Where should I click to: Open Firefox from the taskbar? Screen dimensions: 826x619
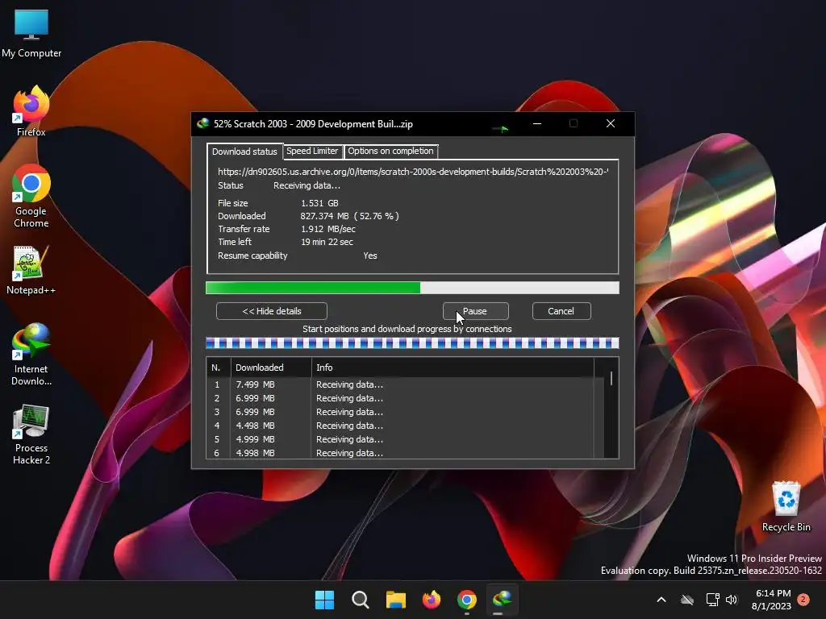click(x=432, y=600)
